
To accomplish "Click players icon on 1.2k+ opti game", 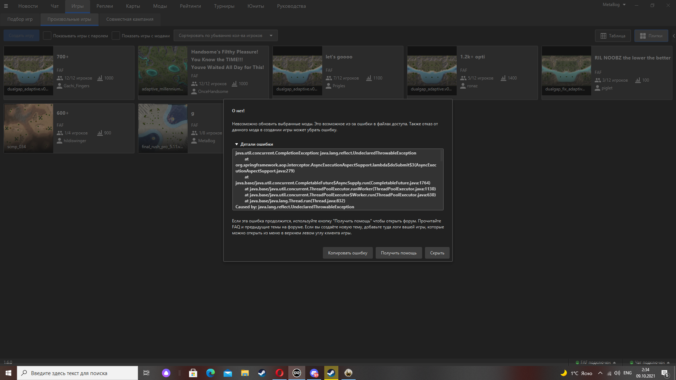I will tap(463, 78).
